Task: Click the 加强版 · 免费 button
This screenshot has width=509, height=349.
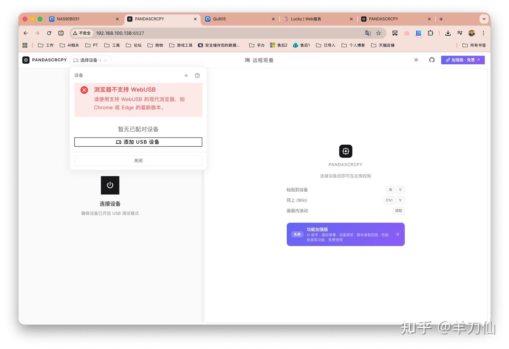Action: [x=463, y=60]
